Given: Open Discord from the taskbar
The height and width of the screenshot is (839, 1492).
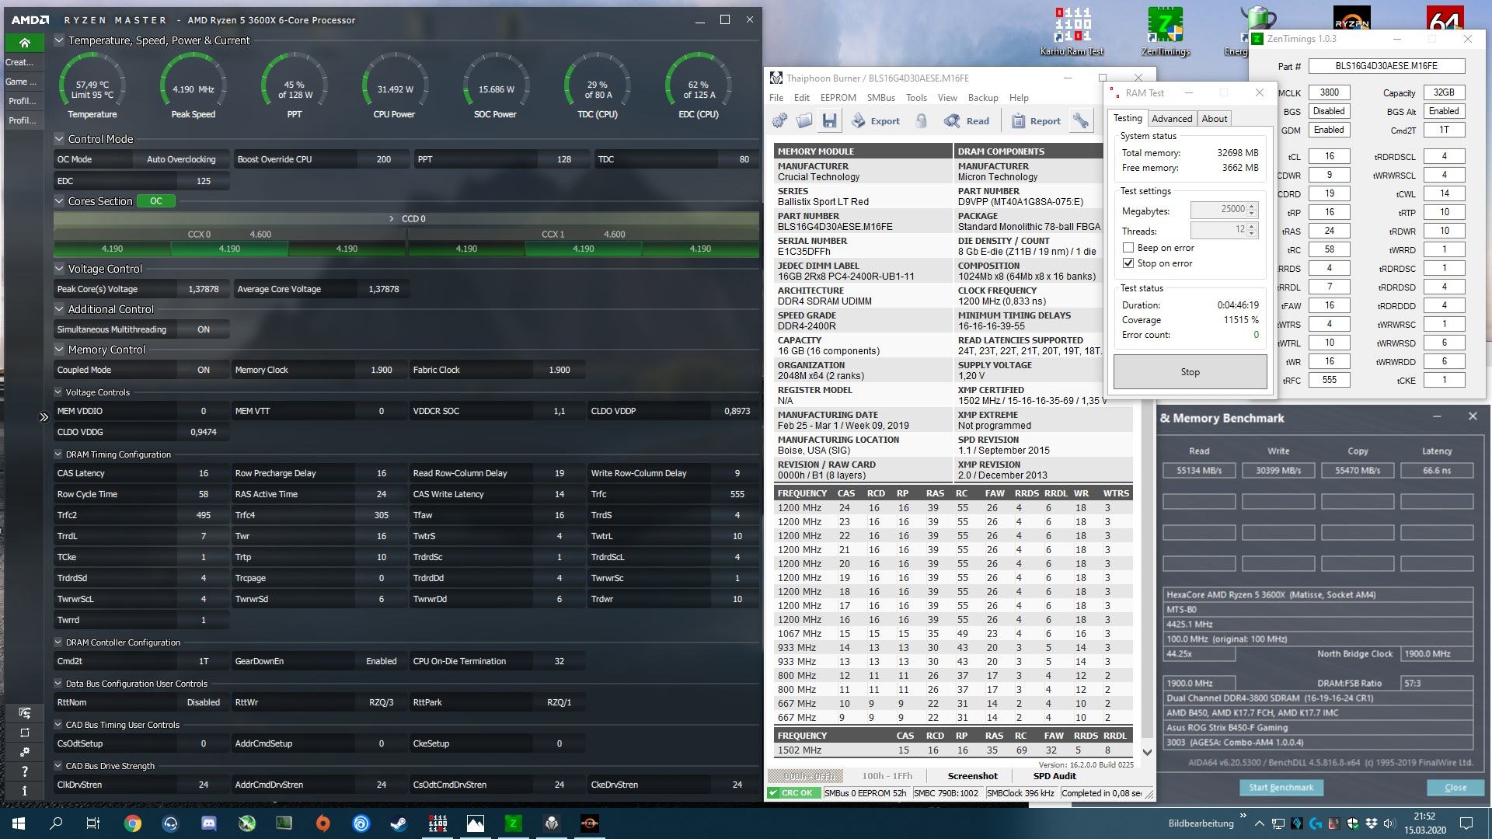Looking at the screenshot, I should point(208,823).
